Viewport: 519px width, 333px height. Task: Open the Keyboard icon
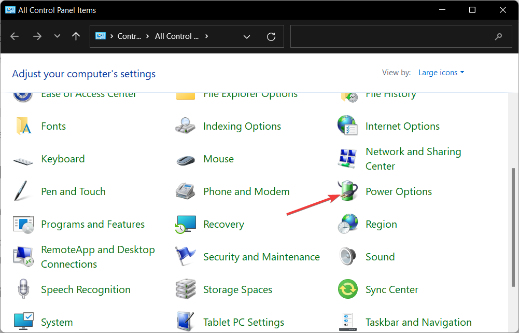23,161
